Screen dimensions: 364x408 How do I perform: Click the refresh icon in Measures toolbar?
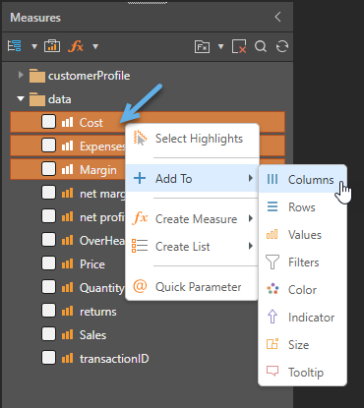[282, 46]
